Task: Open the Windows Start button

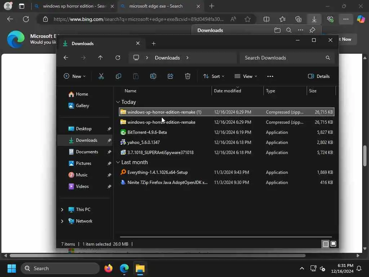Action: 12,268
